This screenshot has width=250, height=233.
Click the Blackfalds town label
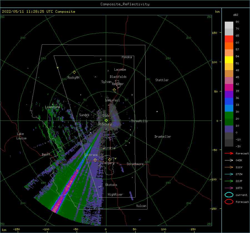[x=118, y=77]
